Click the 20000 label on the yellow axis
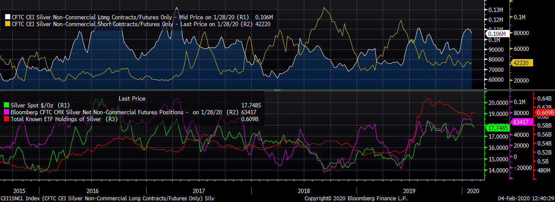This screenshot has height=202, width=555. (522, 80)
